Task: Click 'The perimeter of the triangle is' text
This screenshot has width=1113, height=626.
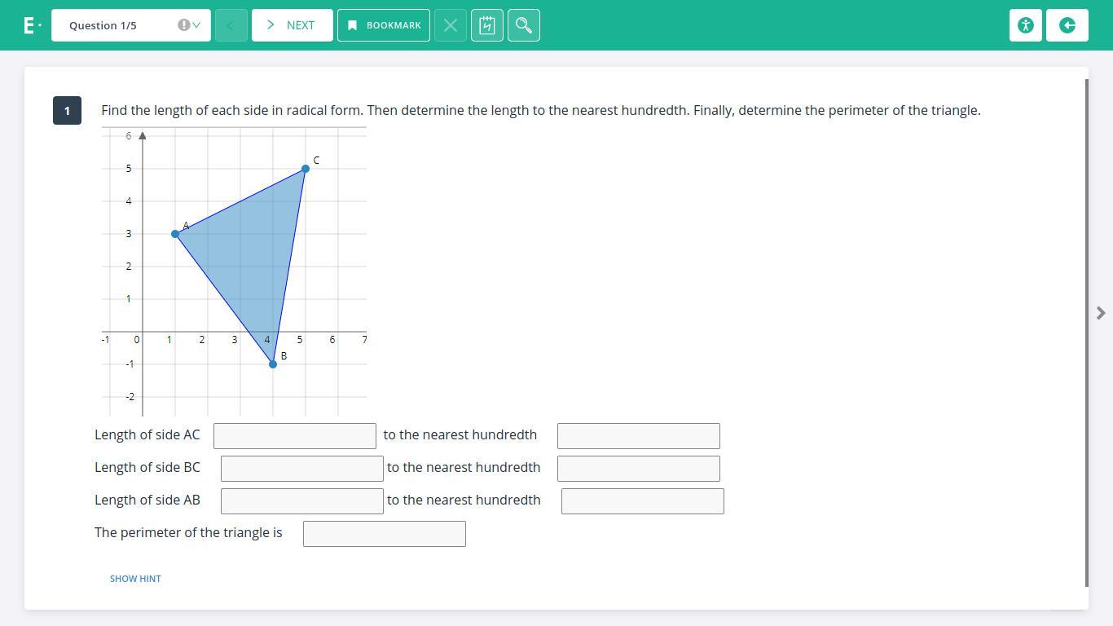Action: coord(188,533)
